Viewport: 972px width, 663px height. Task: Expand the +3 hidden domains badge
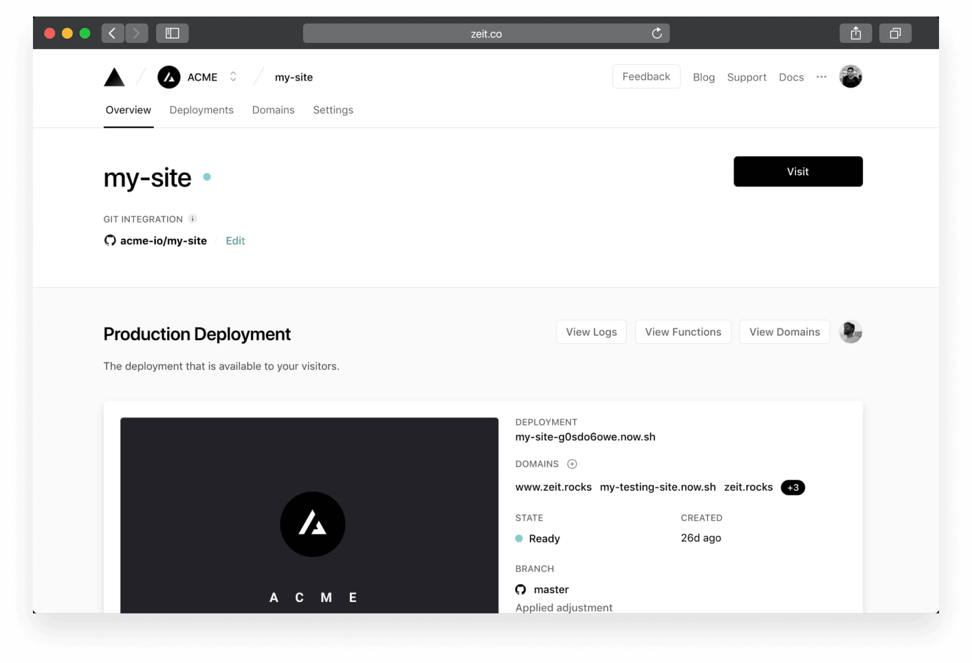[792, 487]
